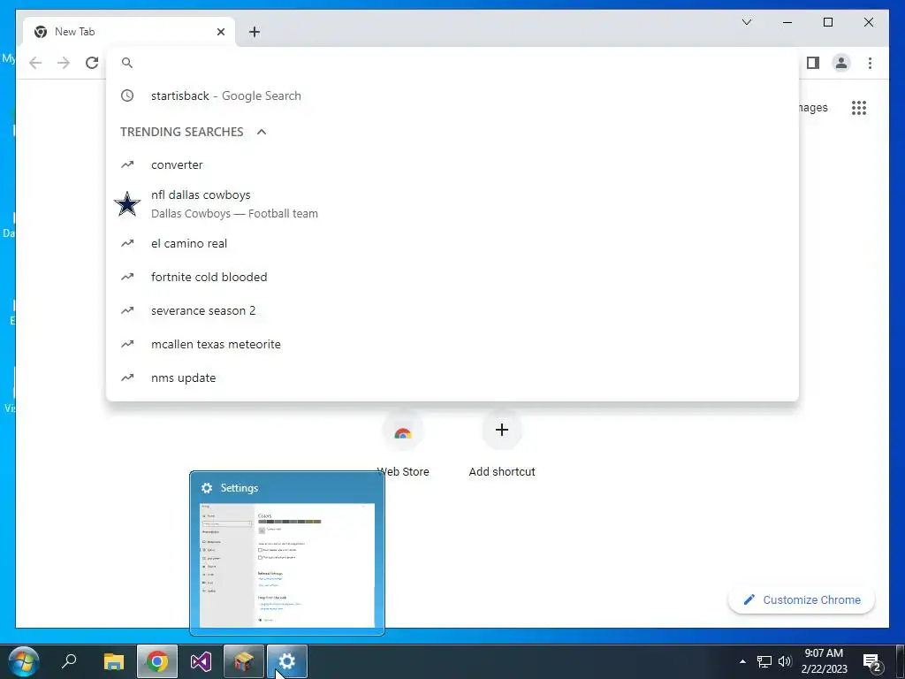Open a new tab with plus button
This screenshot has width=905, height=679.
(255, 32)
